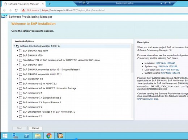The height and width of the screenshot is (140, 188).
Task: Reload the page with the refresh icon
Action: coord(16,10)
